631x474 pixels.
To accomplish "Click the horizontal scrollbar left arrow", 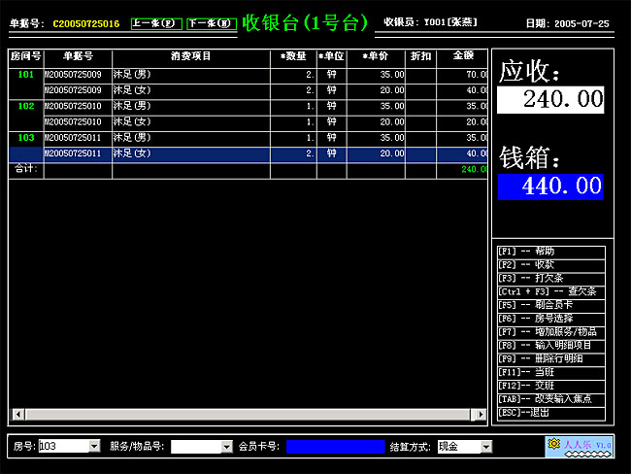I will pos(15,415).
